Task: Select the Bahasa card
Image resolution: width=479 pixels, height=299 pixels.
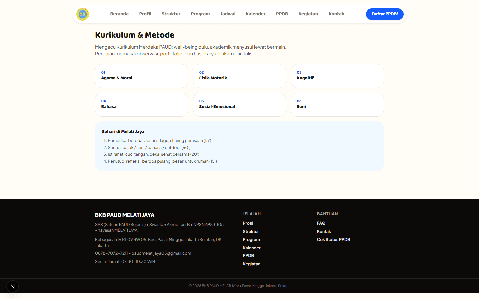Action: [142, 105]
